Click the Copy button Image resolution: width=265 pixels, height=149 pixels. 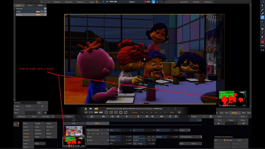[231, 120]
